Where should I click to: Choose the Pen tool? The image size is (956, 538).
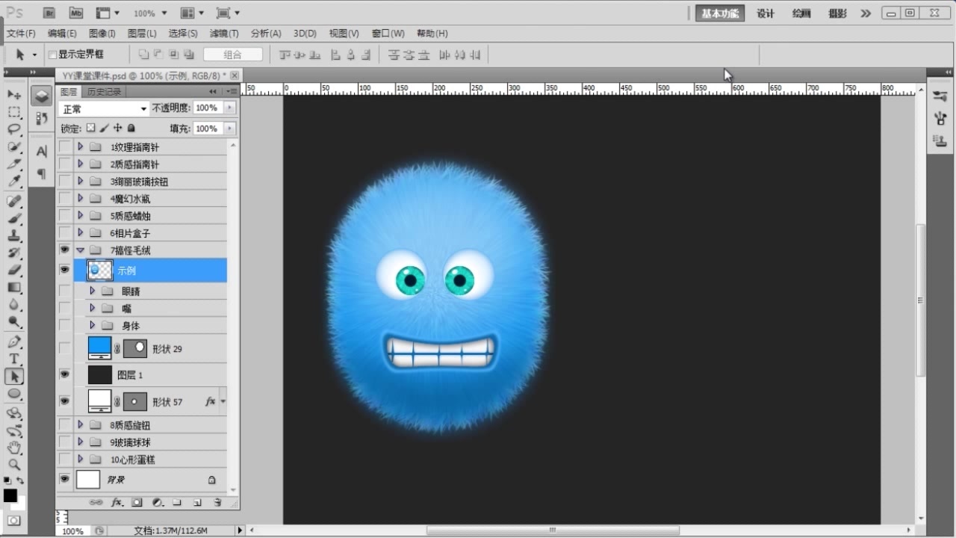pyautogui.click(x=14, y=342)
